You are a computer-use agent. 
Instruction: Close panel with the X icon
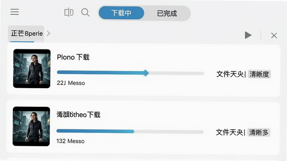click(x=274, y=35)
